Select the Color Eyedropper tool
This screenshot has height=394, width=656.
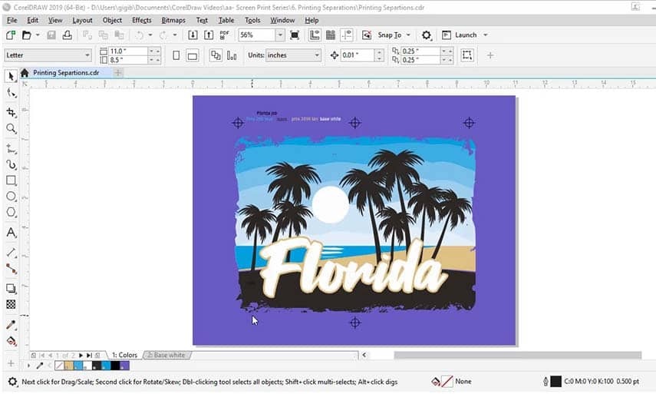12,325
